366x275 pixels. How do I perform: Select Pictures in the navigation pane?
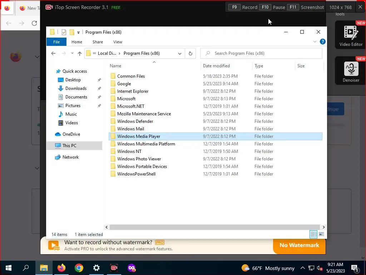[73, 106]
